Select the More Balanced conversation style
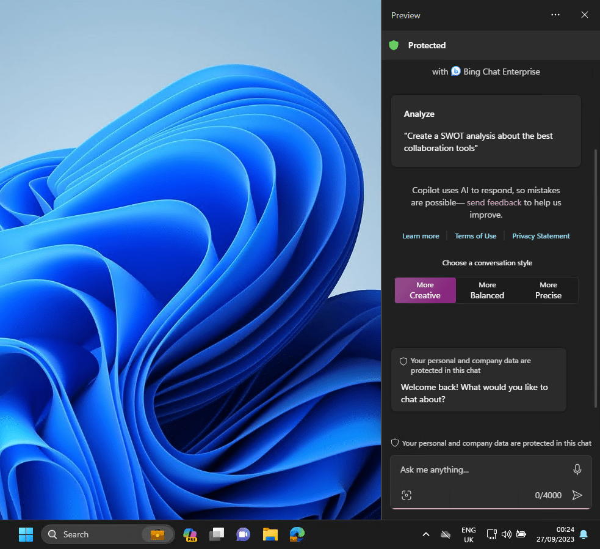Viewport: 600px width, 549px height. [x=487, y=290]
